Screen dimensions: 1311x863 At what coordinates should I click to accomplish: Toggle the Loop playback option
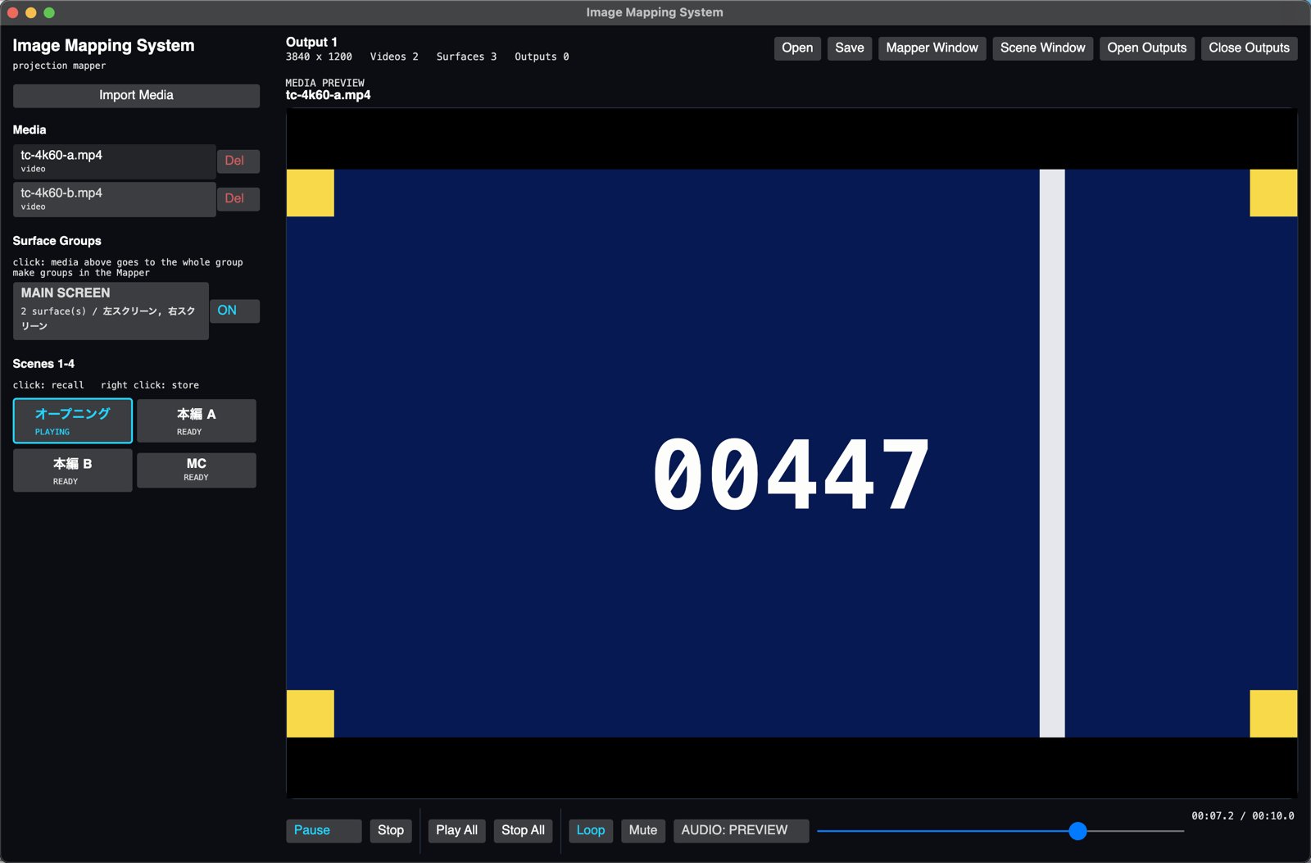(591, 831)
